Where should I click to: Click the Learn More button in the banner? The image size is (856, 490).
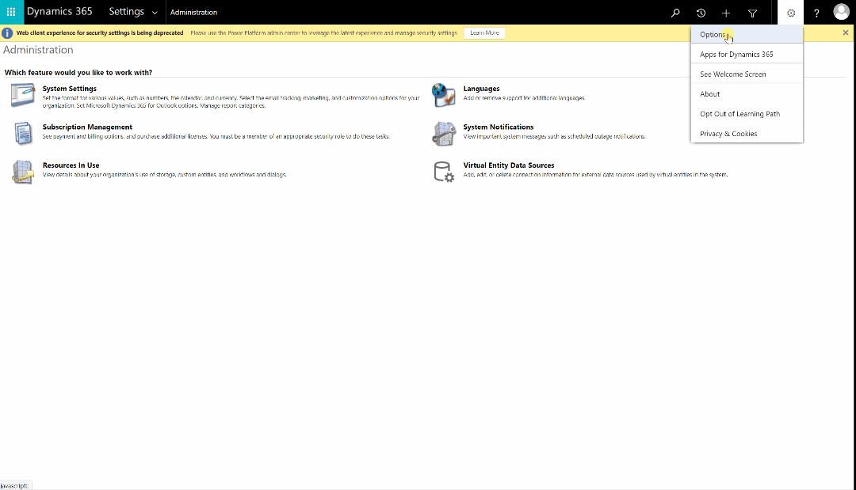[x=484, y=32]
